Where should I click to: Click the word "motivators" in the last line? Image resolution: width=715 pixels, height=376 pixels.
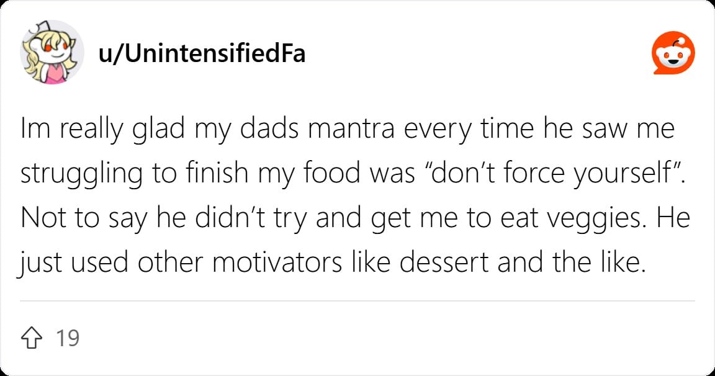277,263
